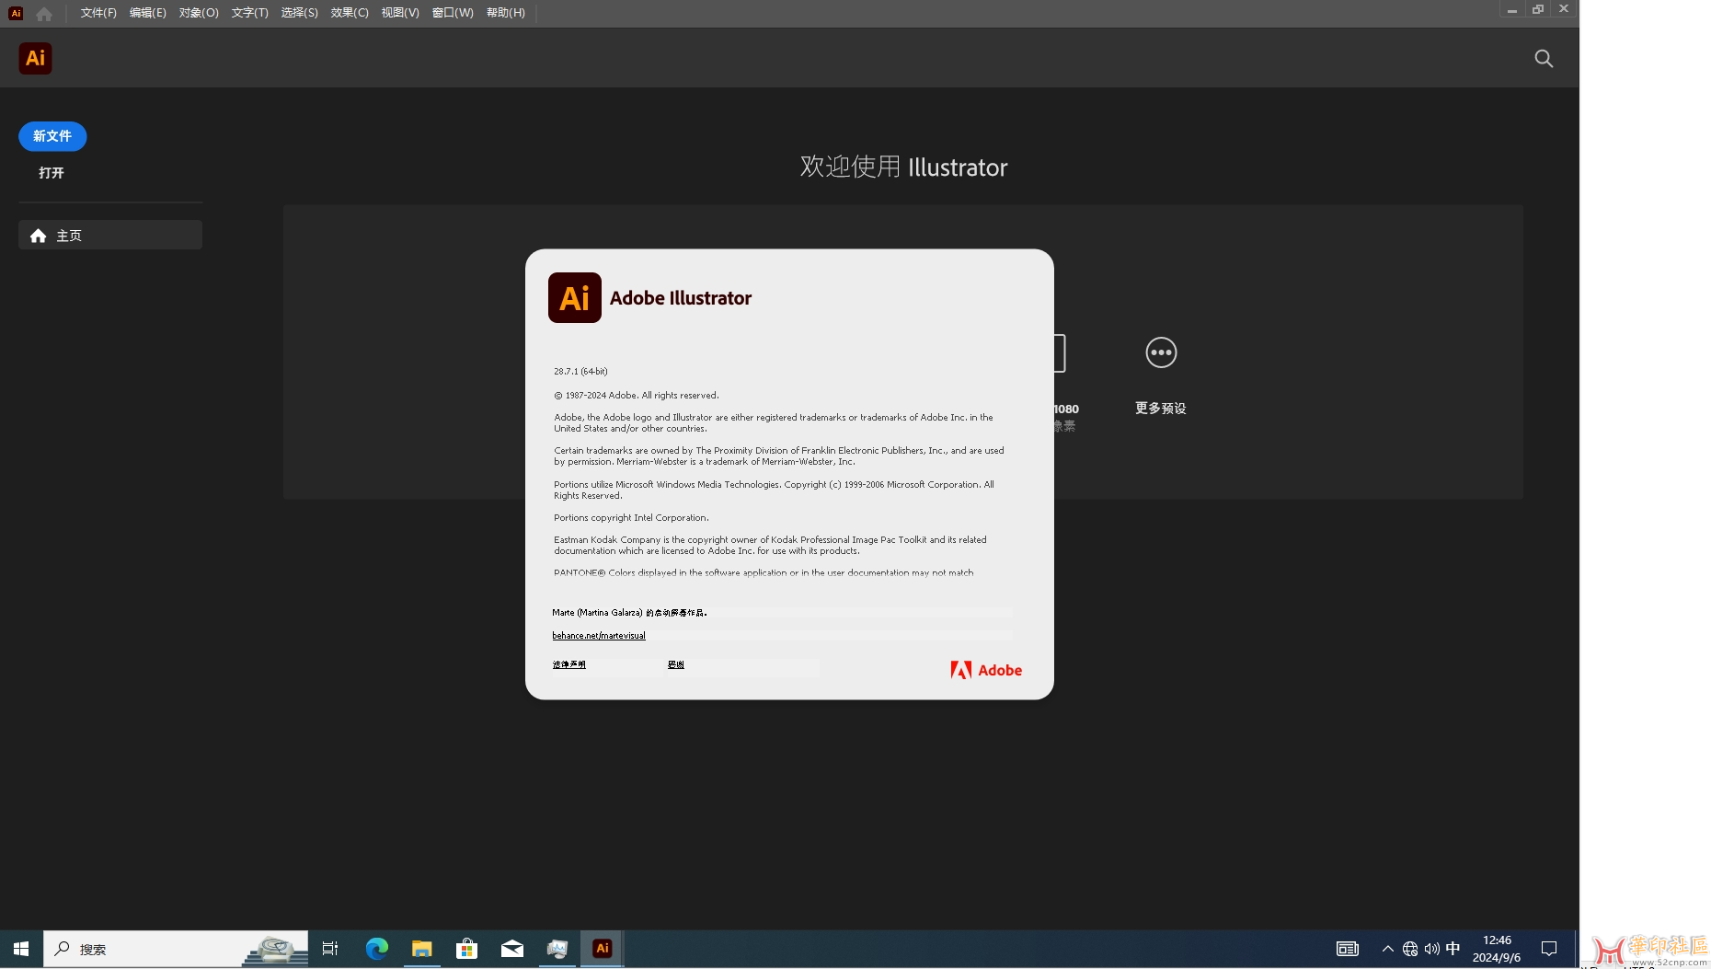Image resolution: width=1711 pixels, height=969 pixels.
Task: Open the 对象(O) menu
Action: point(199,13)
